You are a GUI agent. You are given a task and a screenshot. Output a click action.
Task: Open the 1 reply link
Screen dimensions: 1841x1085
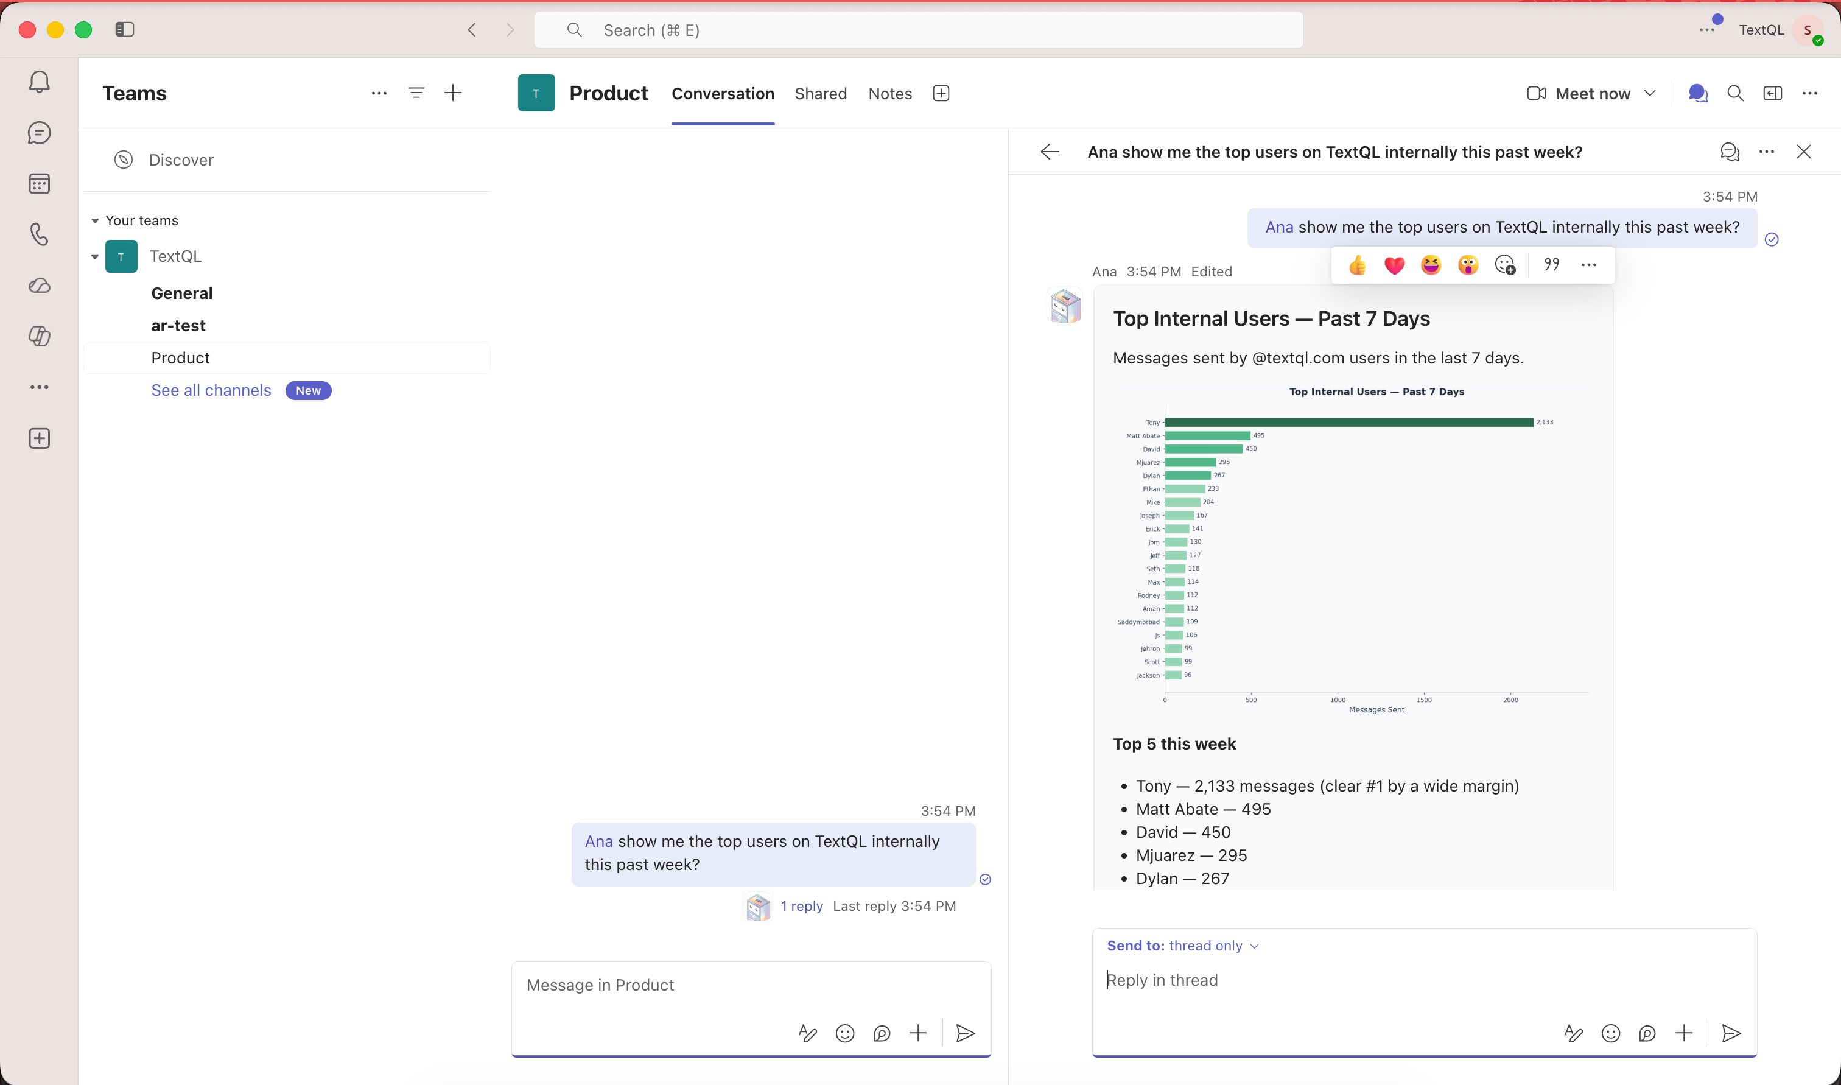[801, 906]
